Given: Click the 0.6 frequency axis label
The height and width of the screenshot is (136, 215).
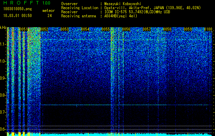Looking at the screenshot, I should pyautogui.click(x=3, y=129).
